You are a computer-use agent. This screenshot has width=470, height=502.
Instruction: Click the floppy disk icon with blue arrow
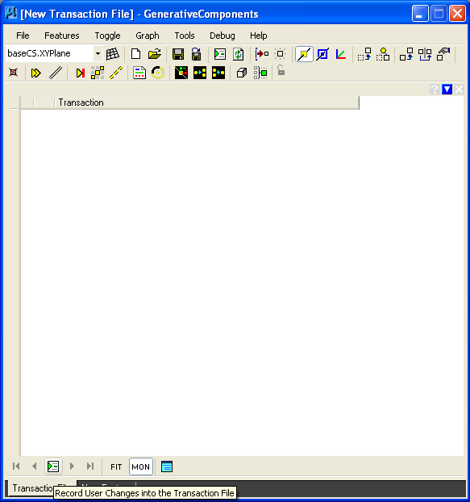[x=197, y=54]
